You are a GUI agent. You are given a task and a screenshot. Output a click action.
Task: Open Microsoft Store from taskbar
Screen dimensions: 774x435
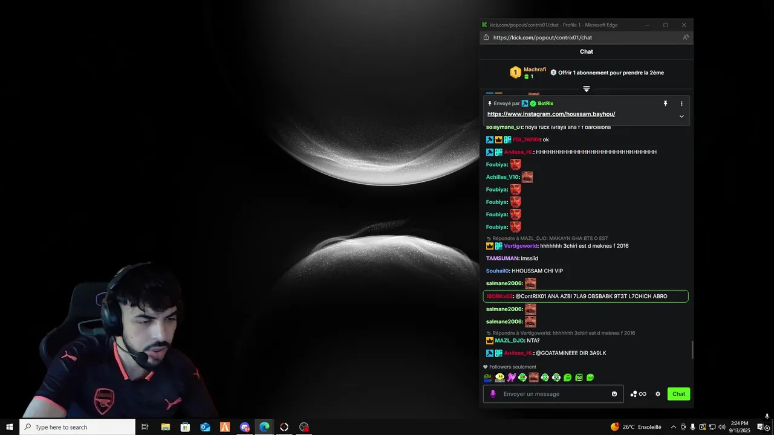tap(186, 427)
